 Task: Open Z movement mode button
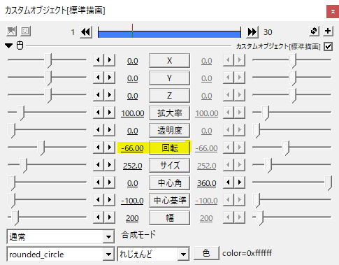click(x=169, y=96)
